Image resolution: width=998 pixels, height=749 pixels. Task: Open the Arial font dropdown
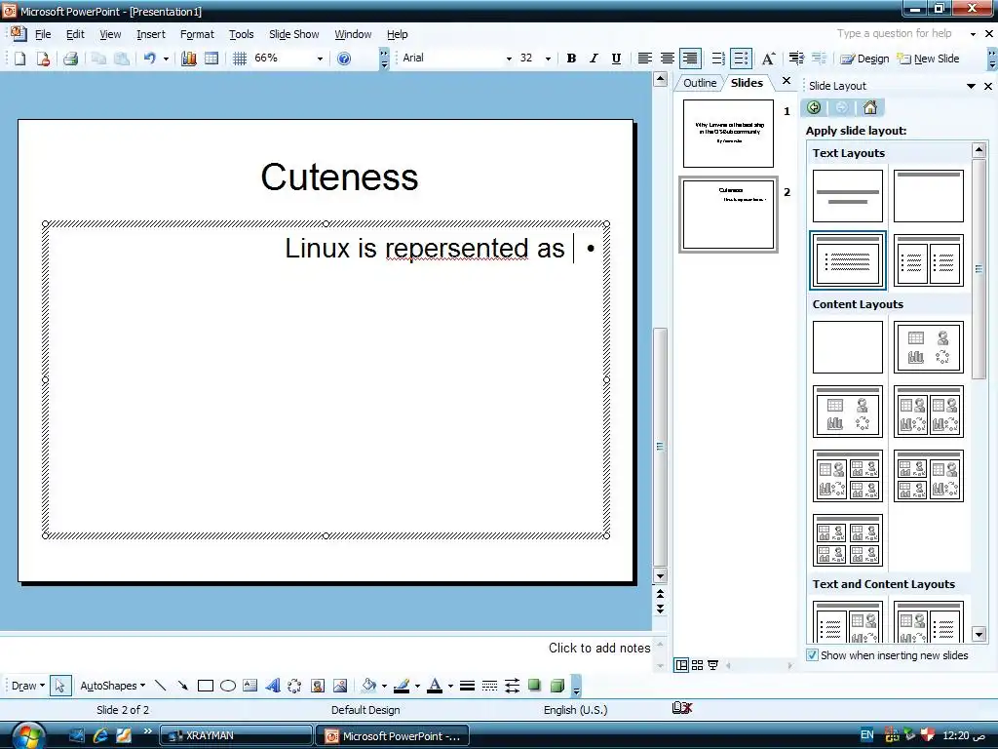click(509, 59)
